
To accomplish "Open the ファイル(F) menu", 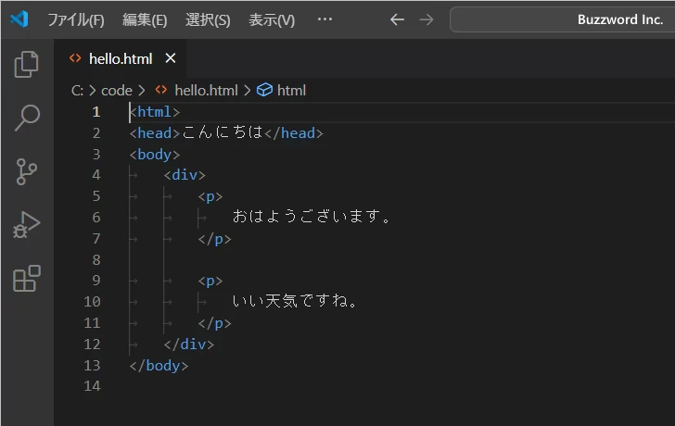I will (76, 19).
